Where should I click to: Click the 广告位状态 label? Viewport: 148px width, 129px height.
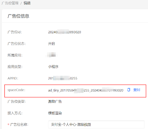[17, 44]
